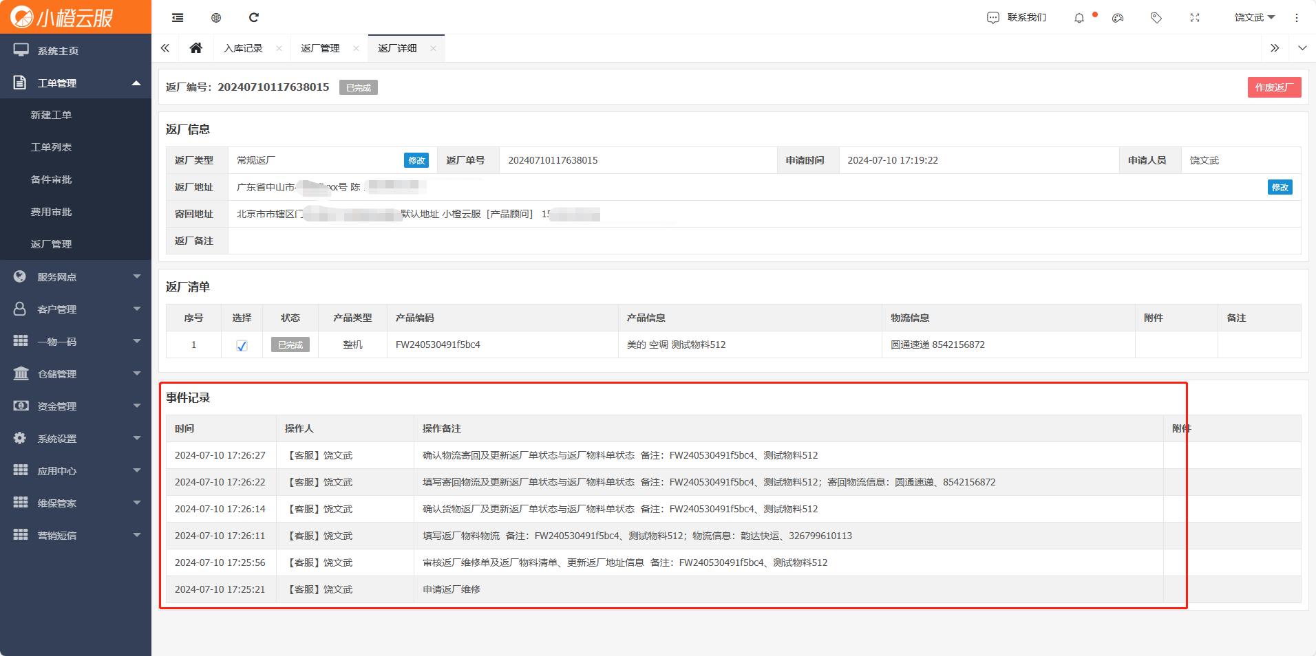1316x656 pixels.
Task: Open the 联系我们 chat icon
Action: [x=993, y=18]
